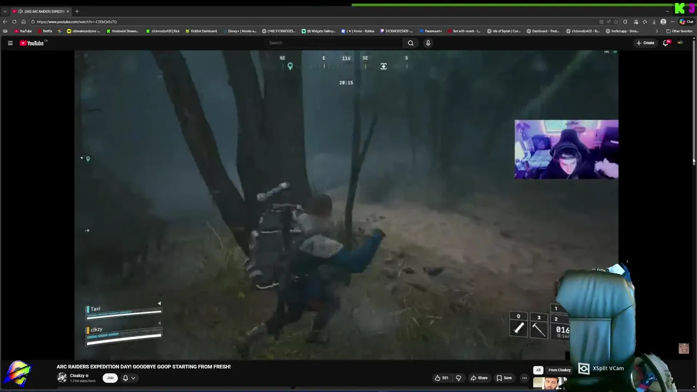Go to YouTube home via logo
The image size is (697, 392).
(x=32, y=43)
